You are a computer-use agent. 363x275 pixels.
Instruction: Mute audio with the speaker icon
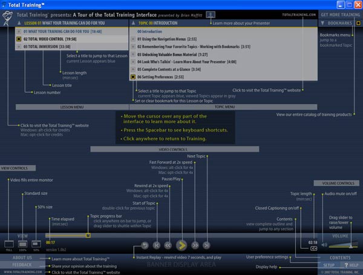point(324,245)
